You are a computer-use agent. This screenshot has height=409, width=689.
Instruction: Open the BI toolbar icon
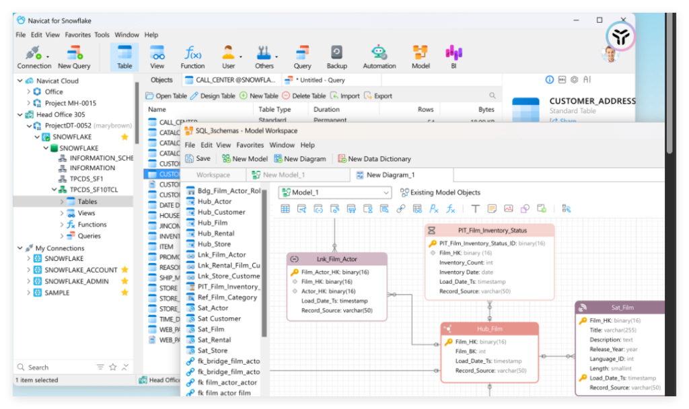(x=454, y=58)
